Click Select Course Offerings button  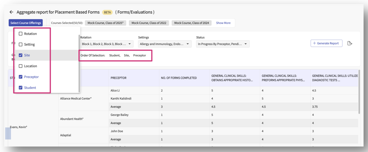click(26, 23)
